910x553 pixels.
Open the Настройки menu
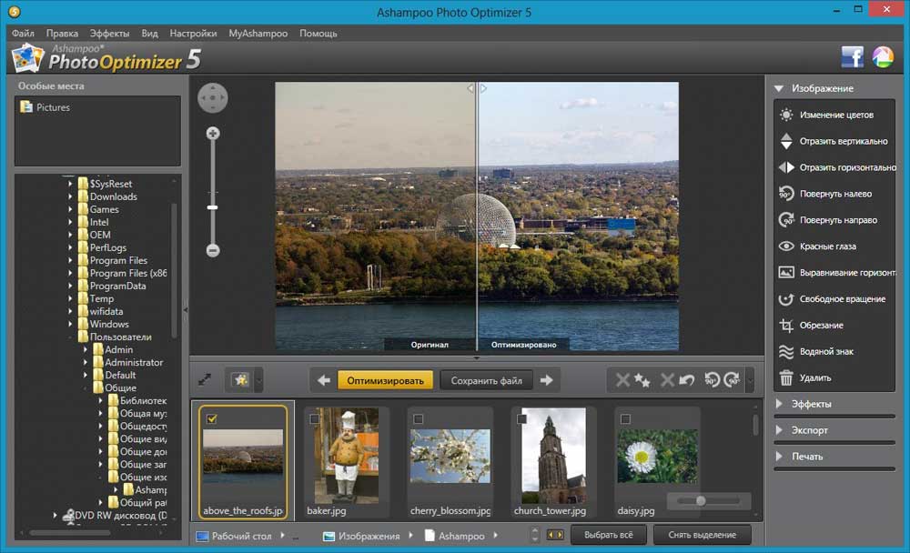point(193,33)
